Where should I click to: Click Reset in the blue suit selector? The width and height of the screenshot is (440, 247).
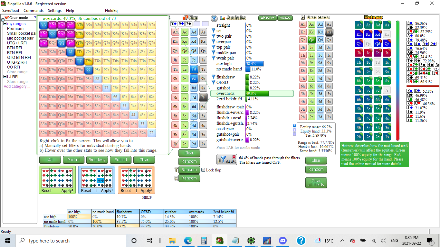pyautogui.click(x=86, y=190)
